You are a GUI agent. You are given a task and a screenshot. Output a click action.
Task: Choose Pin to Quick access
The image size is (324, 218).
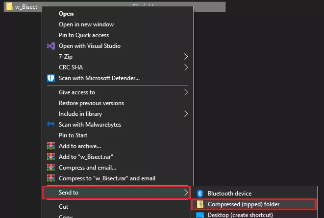[x=84, y=35]
